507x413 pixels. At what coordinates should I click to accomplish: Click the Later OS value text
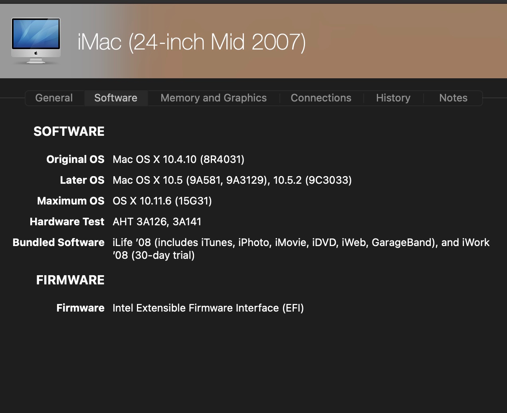232,180
